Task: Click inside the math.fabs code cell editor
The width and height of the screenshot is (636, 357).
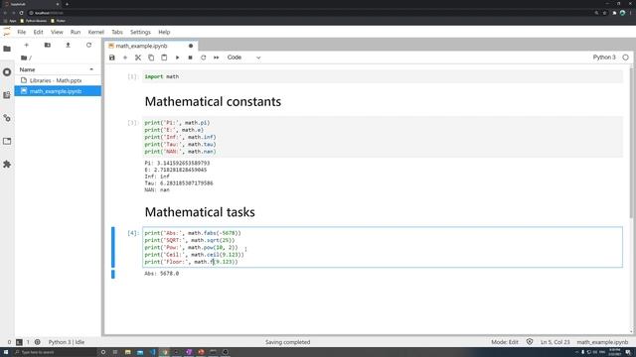Action: tap(382, 247)
